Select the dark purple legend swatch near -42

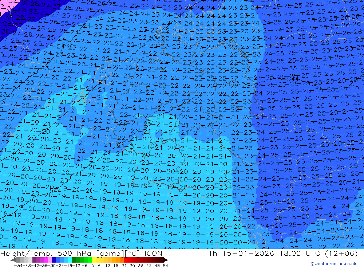34,260
